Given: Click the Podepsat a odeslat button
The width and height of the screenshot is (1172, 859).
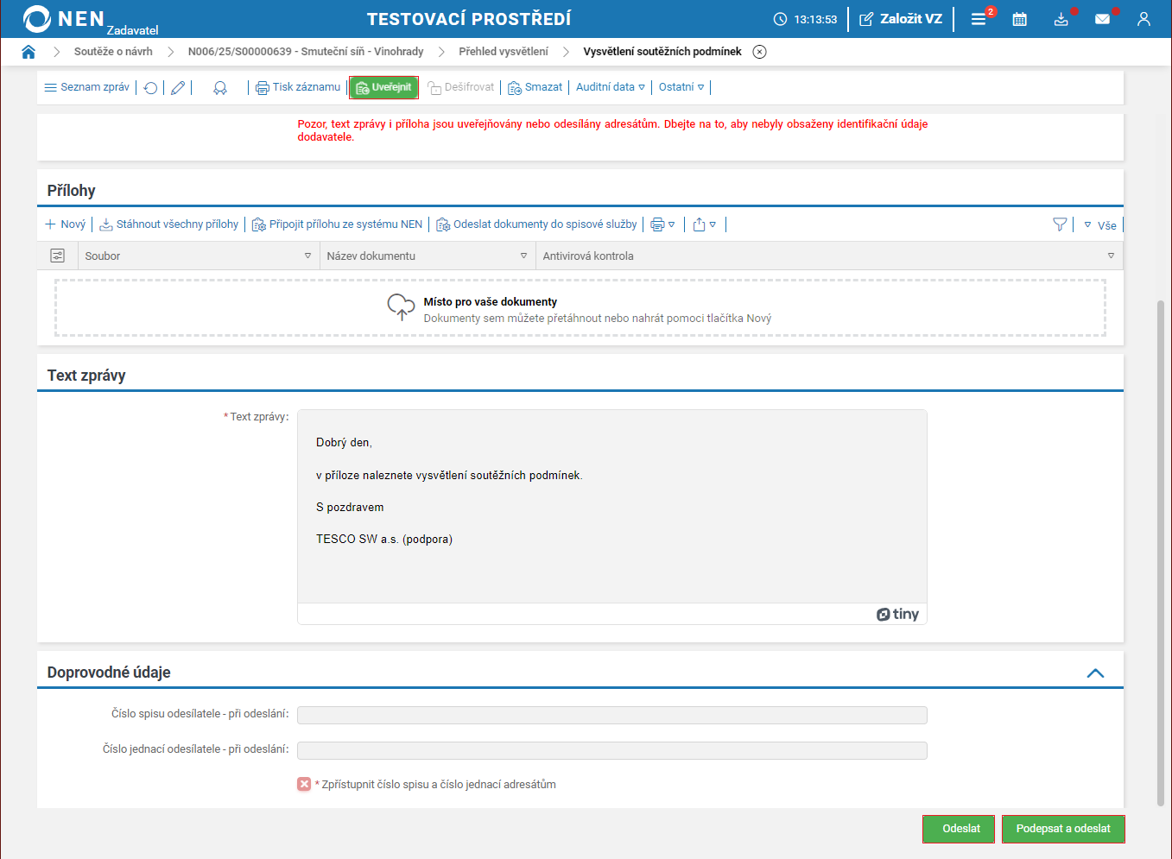Looking at the screenshot, I should (x=1063, y=829).
